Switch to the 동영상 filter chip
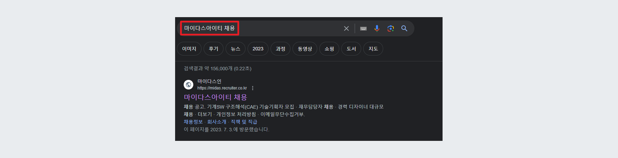 pyautogui.click(x=305, y=49)
